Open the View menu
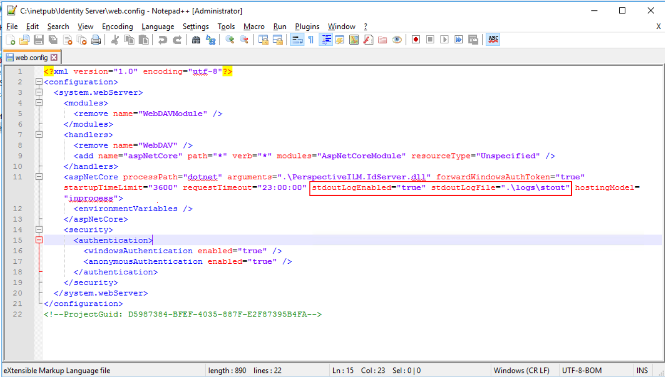This screenshot has height=377, width=665. tap(85, 26)
